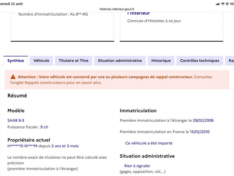
Task: Go to the Historique tab
Action: pos(161,61)
